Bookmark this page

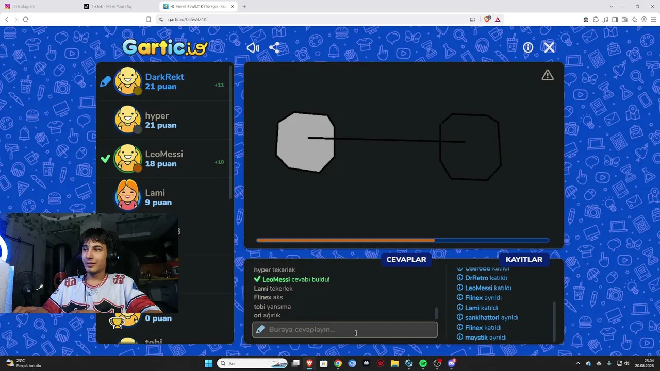(x=148, y=19)
